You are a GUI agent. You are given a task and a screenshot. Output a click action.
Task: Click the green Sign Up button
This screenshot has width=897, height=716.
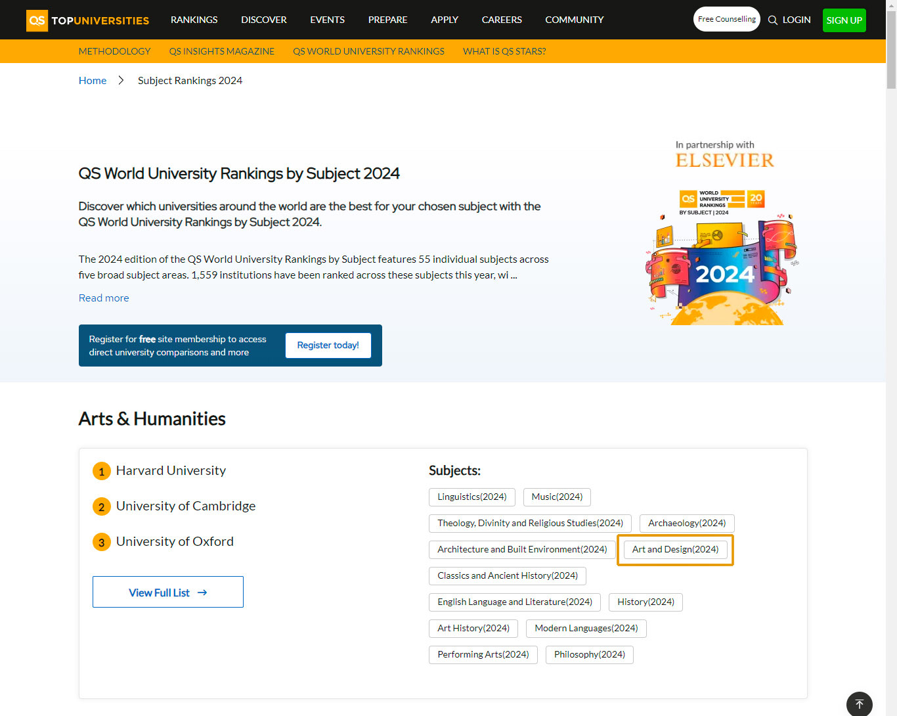[x=844, y=20]
